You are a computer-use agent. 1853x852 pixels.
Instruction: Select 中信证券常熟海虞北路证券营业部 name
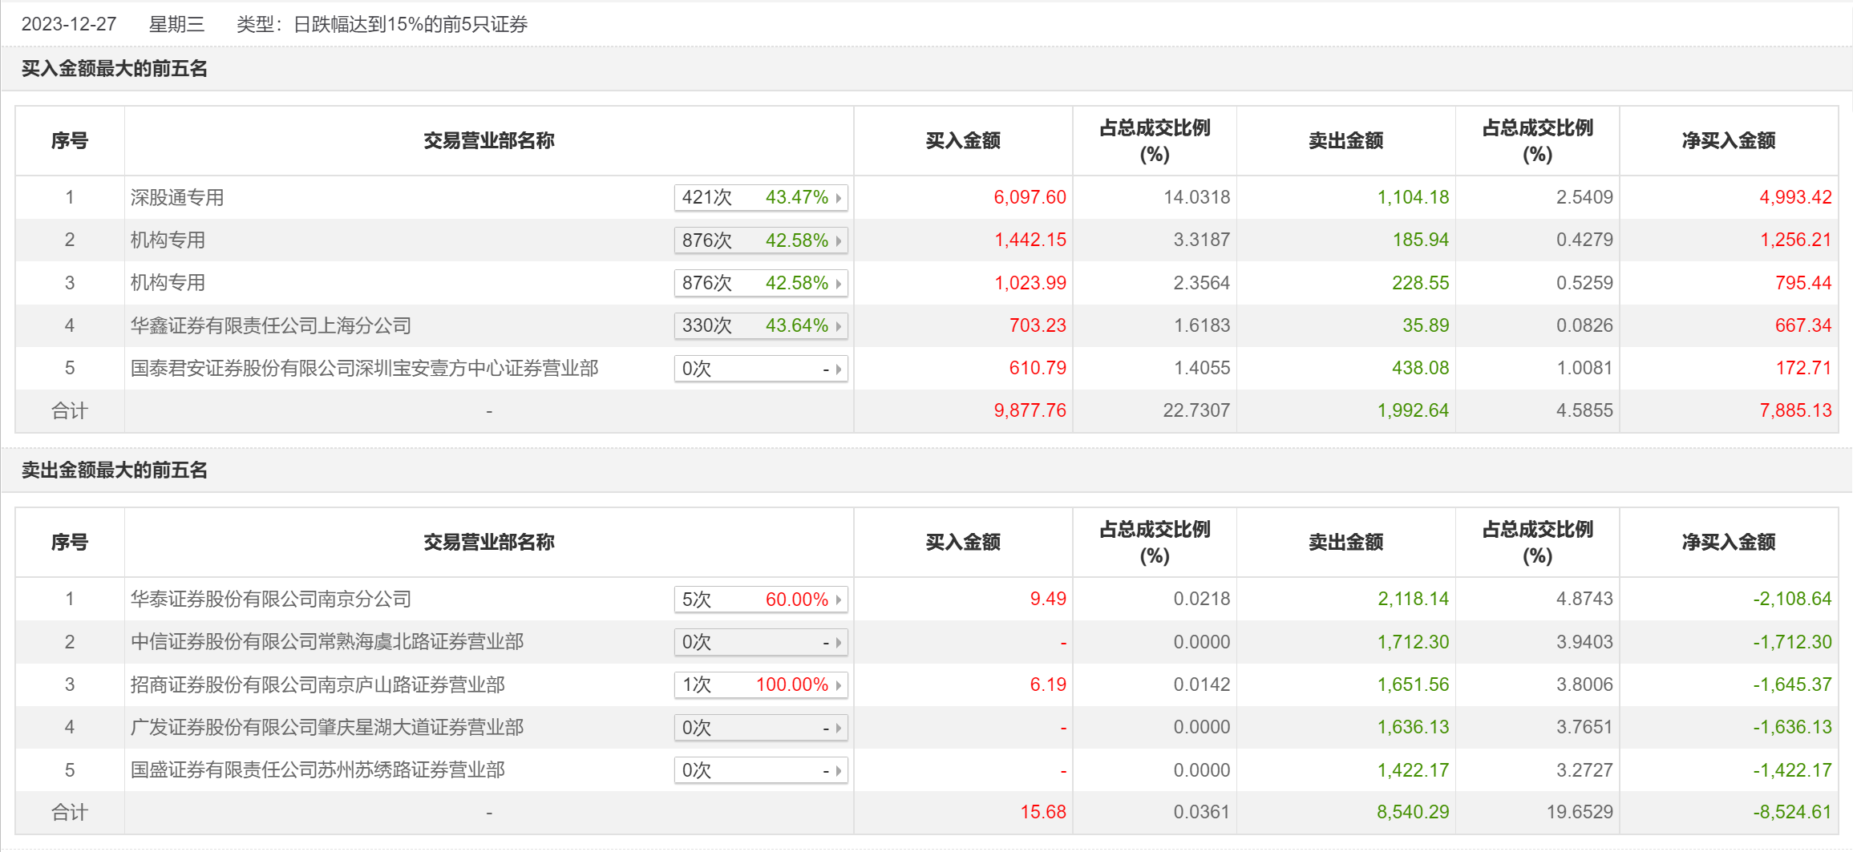326,642
